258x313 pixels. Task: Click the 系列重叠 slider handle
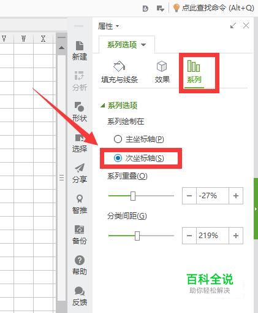pyautogui.click(x=133, y=196)
